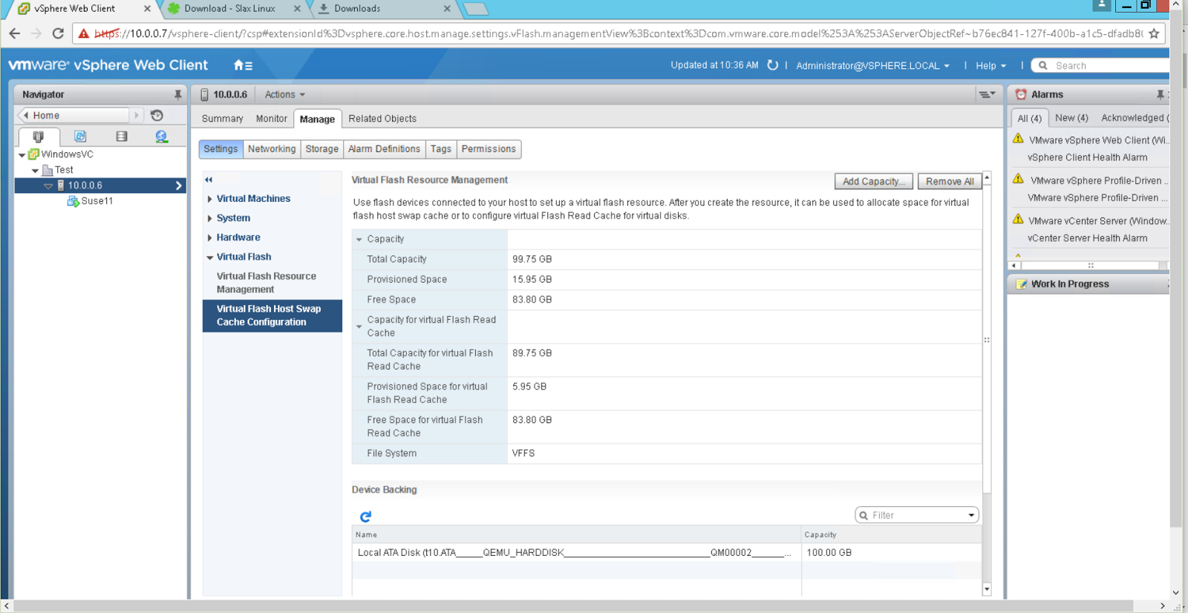Collapse the Test datacenter node
Screen dimensions: 1188x613
point(35,171)
